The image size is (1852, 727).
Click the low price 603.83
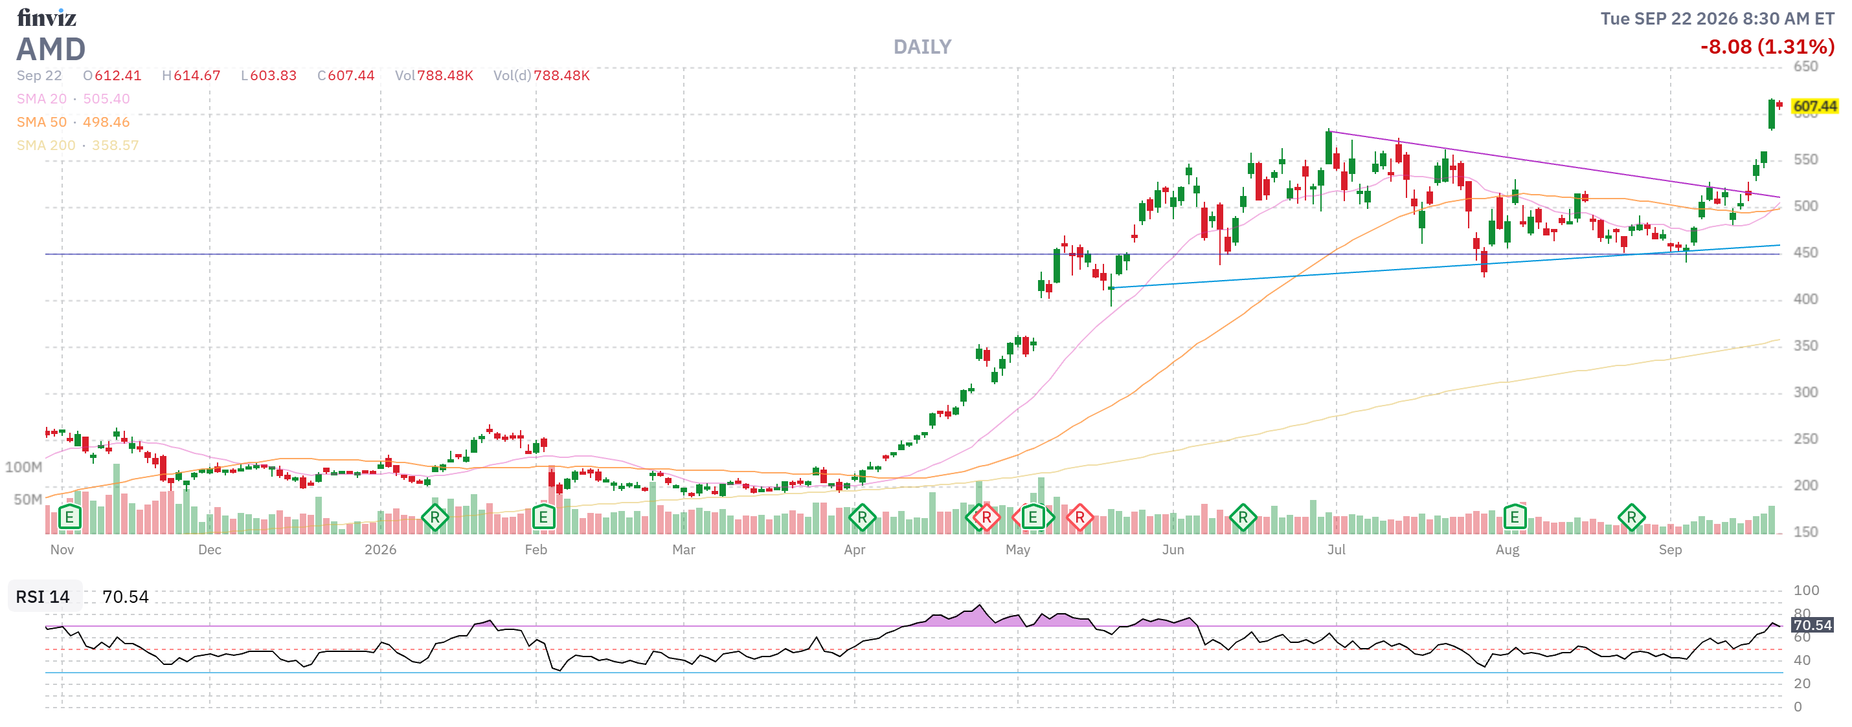pos(273,76)
